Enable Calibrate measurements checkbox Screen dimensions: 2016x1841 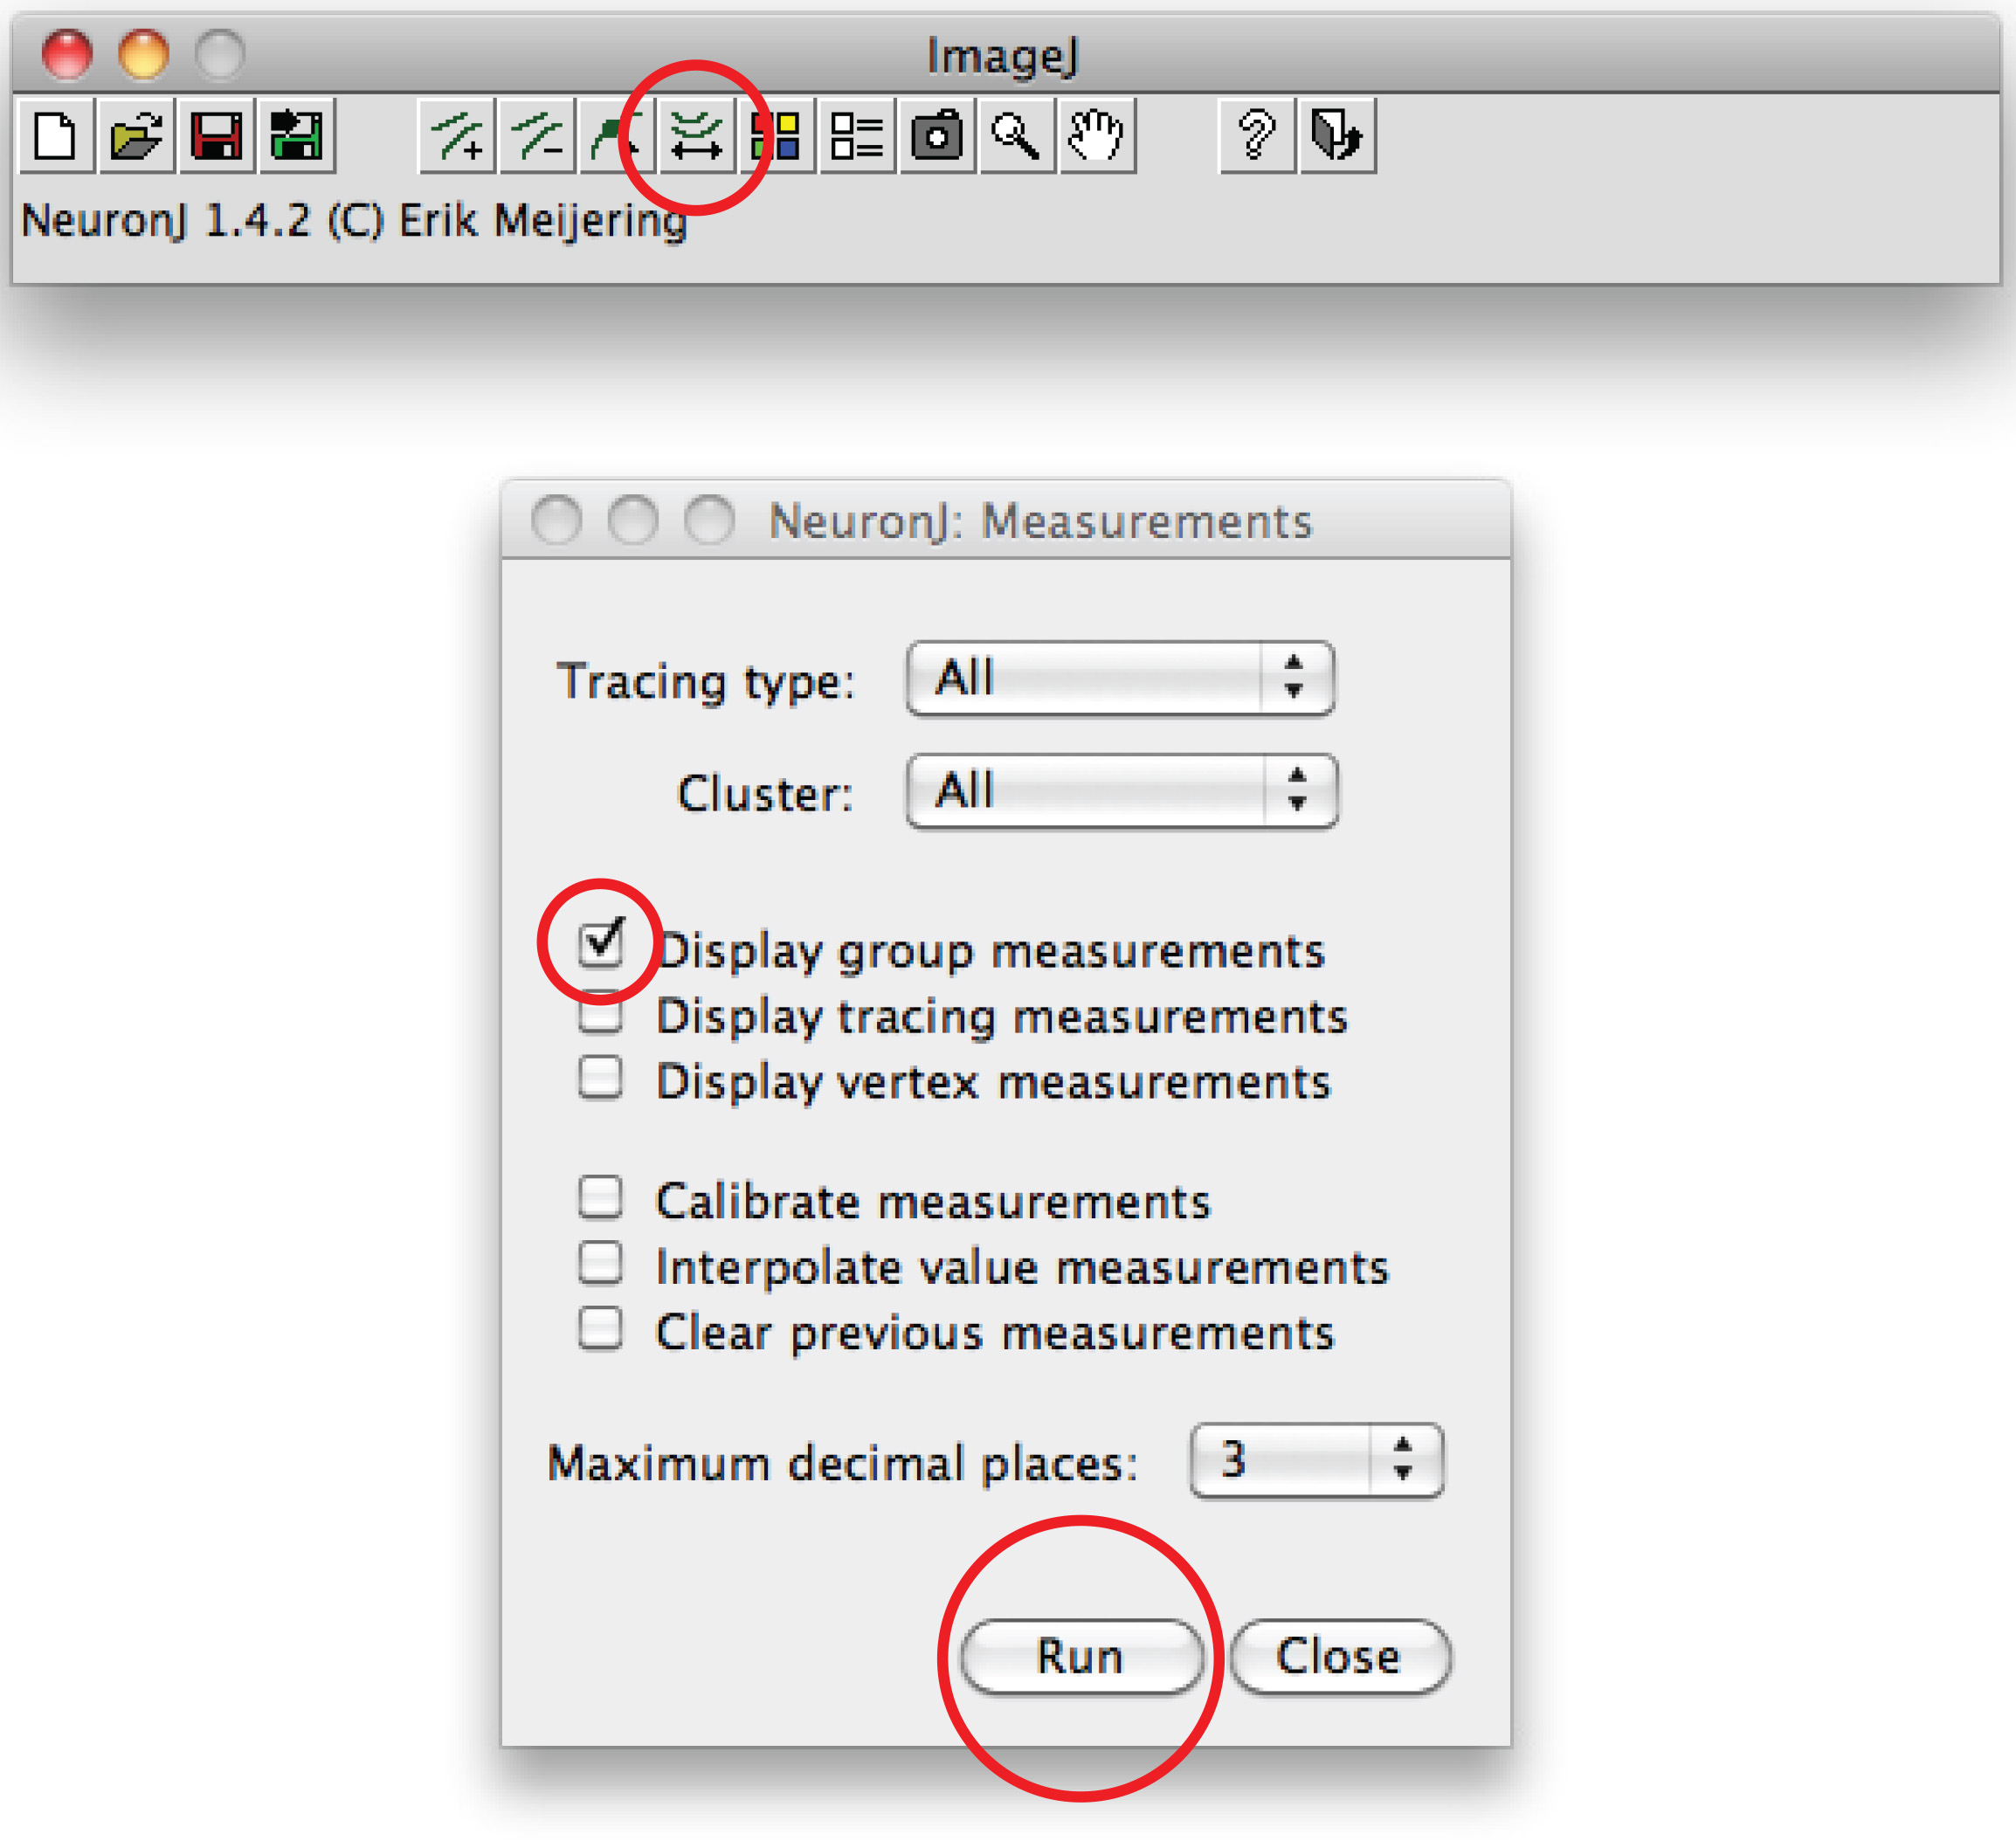point(601,1198)
